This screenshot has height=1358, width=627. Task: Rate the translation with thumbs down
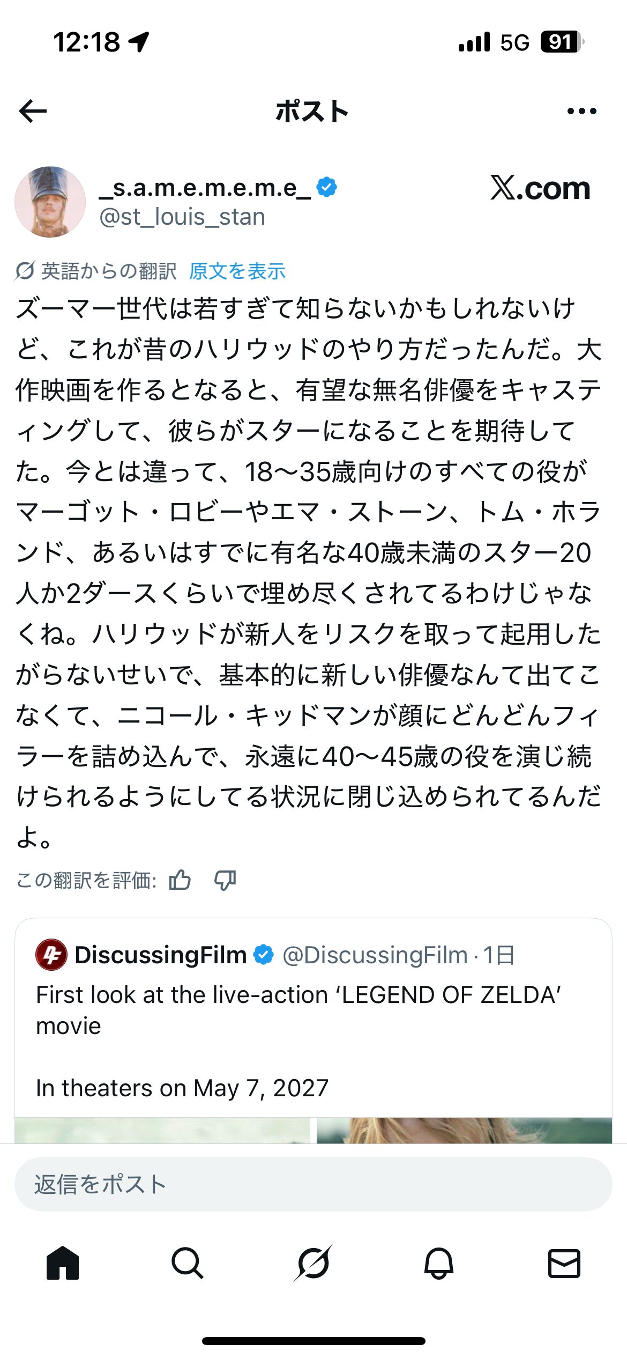click(225, 880)
